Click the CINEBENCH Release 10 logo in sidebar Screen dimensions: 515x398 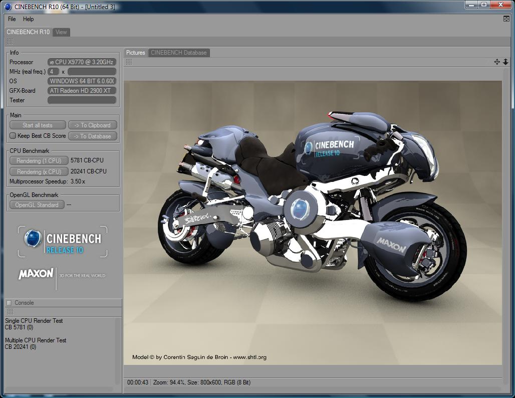[x=63, y=242]
